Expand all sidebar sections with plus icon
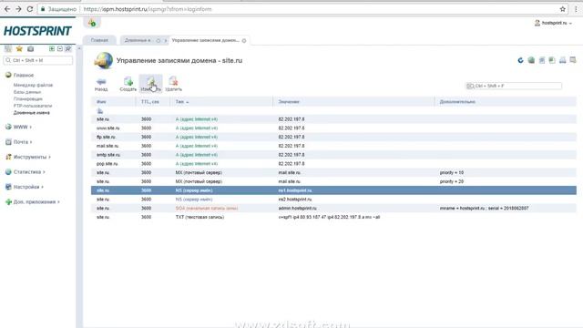 52,48
